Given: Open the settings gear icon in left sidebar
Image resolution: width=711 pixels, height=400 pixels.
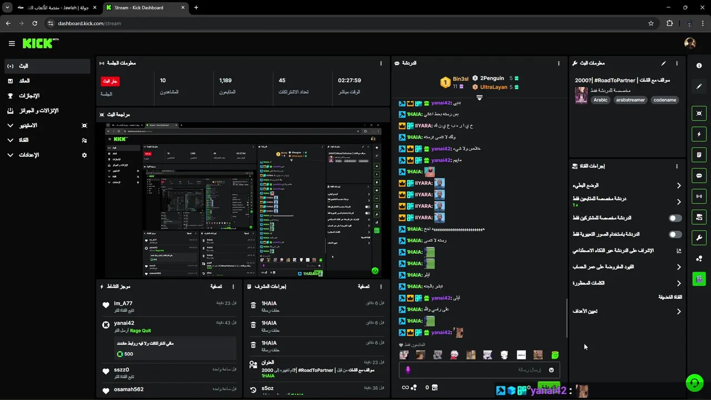Looking at the screenshot, I should 84,155.
